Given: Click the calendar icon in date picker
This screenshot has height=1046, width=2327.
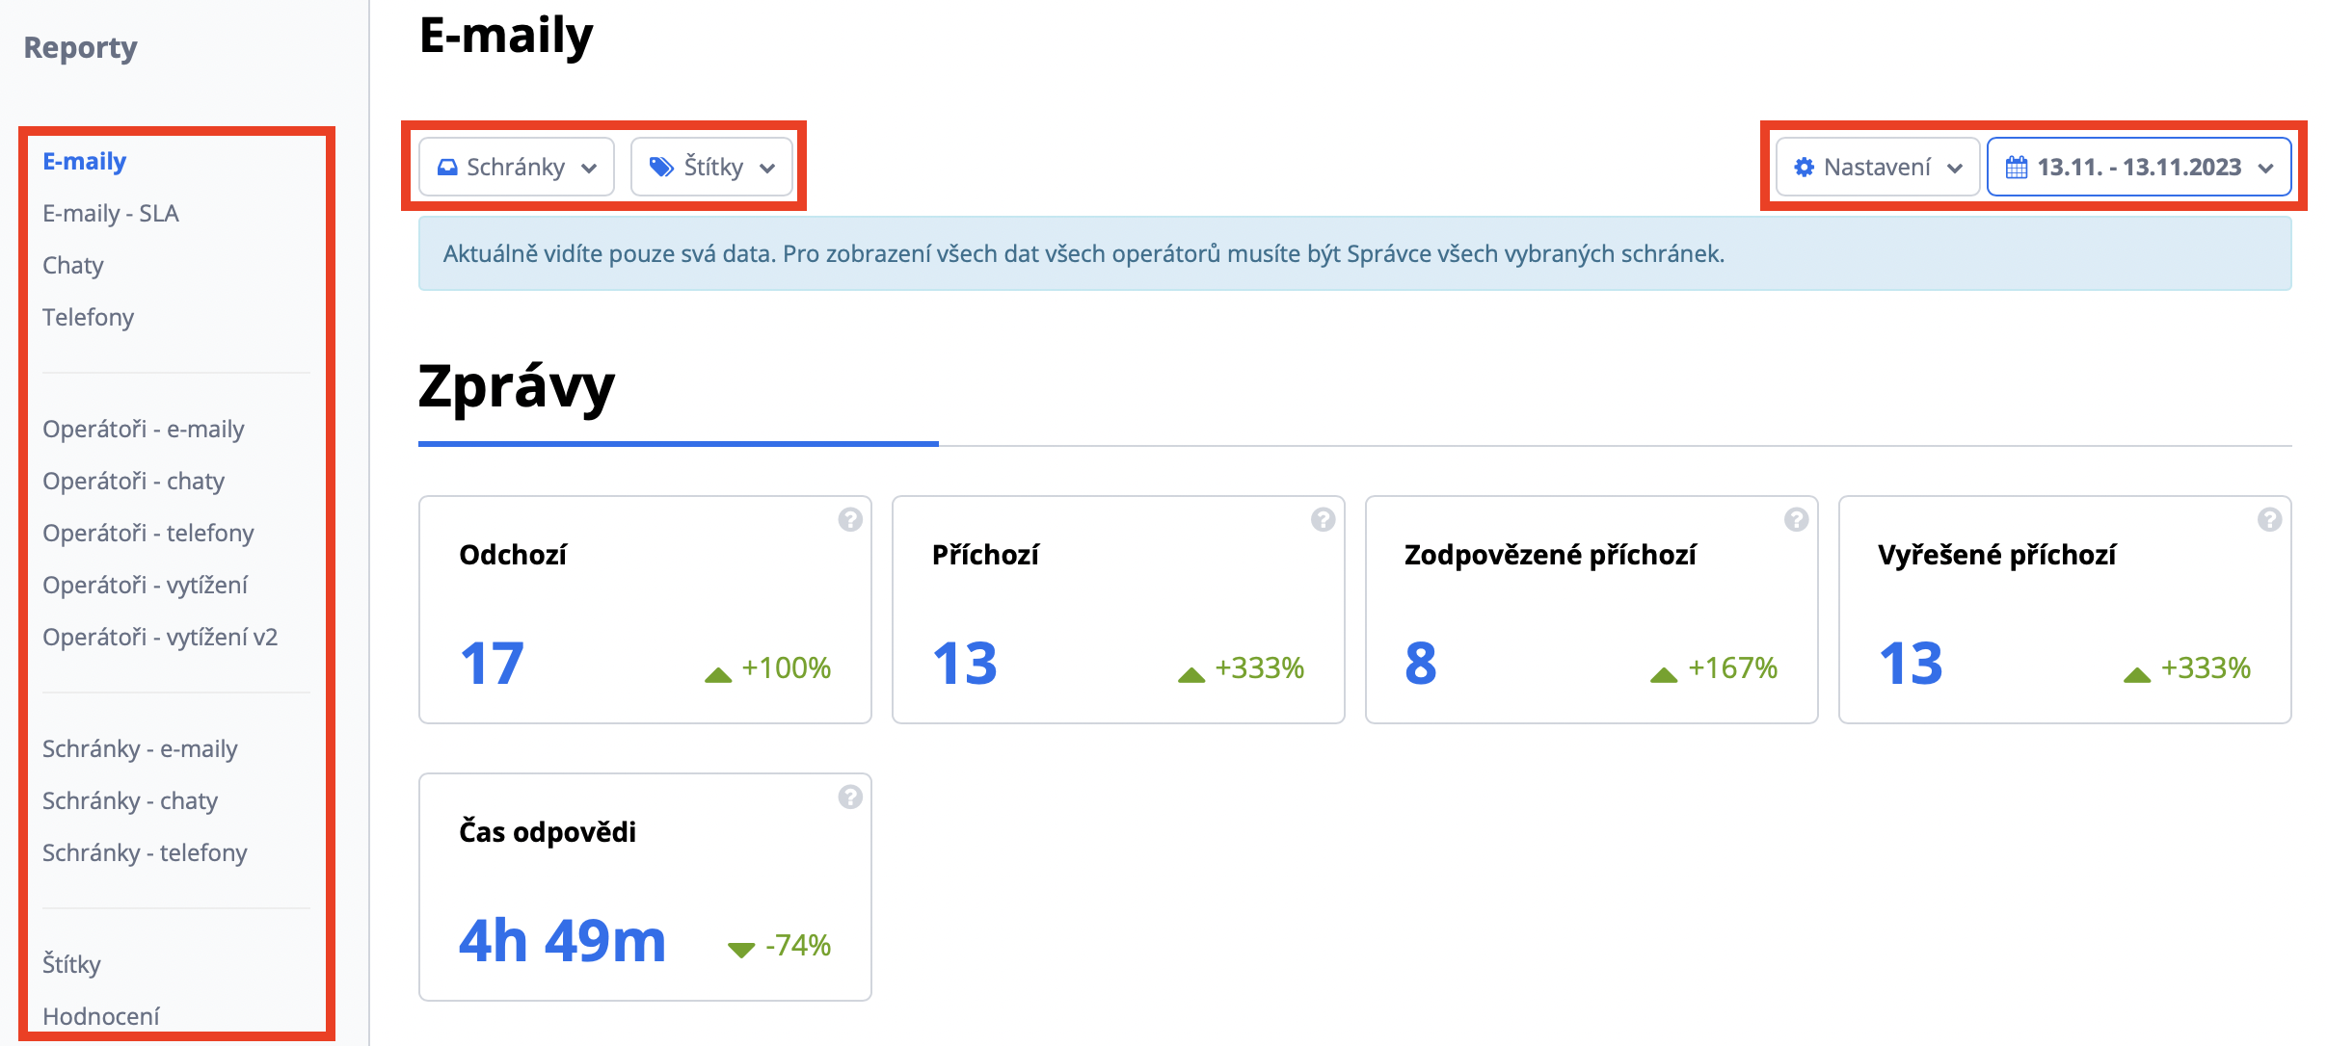Looking at the screenshot, I should tap(2016, 168).
